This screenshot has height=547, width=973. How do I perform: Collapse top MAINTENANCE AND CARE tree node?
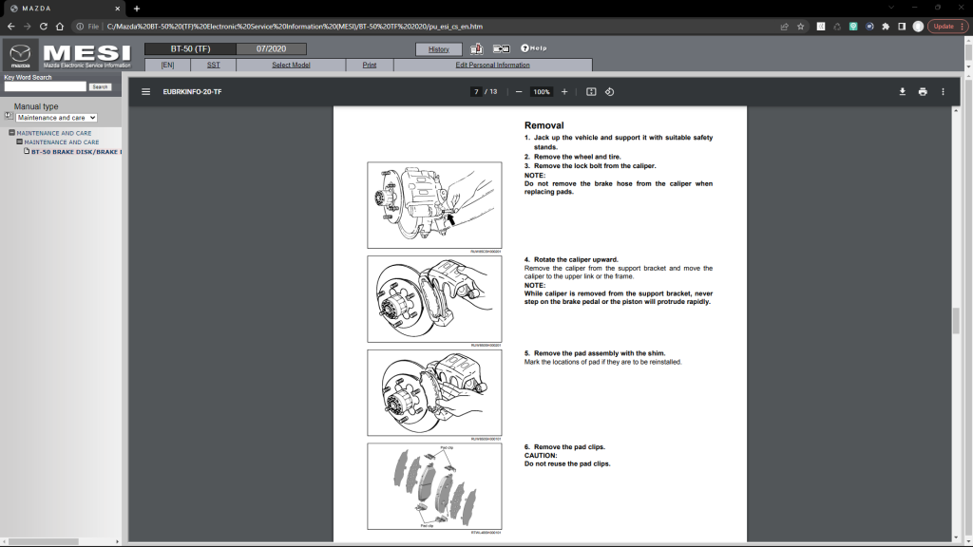coord(12,133)
